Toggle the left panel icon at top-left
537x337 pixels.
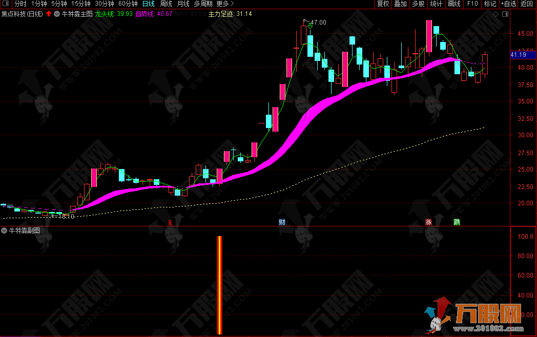(6, 4)
